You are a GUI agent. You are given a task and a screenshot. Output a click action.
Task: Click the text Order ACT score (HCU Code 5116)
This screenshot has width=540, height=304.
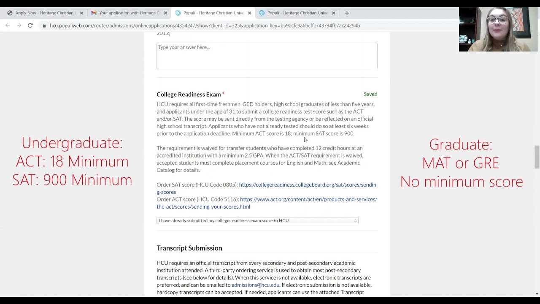click(x=197, y=199)
